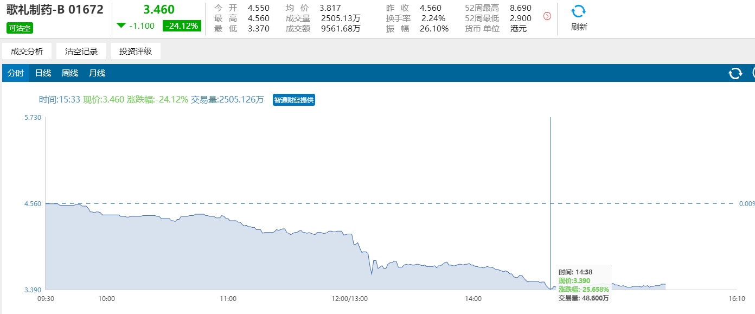The image size is (755, 314).
Task: Open the 成交分析 panel
Action: [x=27, y=52]
